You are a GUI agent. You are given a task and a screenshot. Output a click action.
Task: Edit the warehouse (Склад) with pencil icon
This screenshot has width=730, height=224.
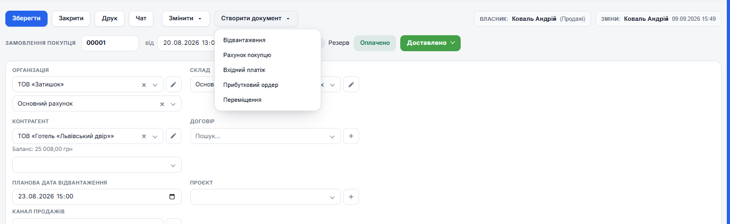pos(351,84)
